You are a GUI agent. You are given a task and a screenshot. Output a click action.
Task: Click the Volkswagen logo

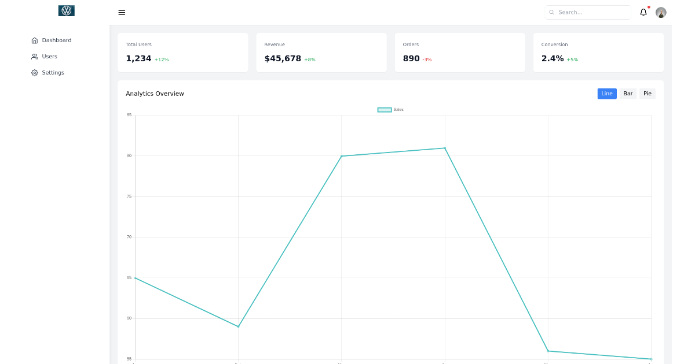[66, 10]
